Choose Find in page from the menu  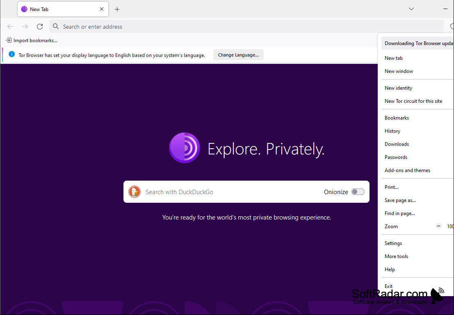tap(417, 213)
